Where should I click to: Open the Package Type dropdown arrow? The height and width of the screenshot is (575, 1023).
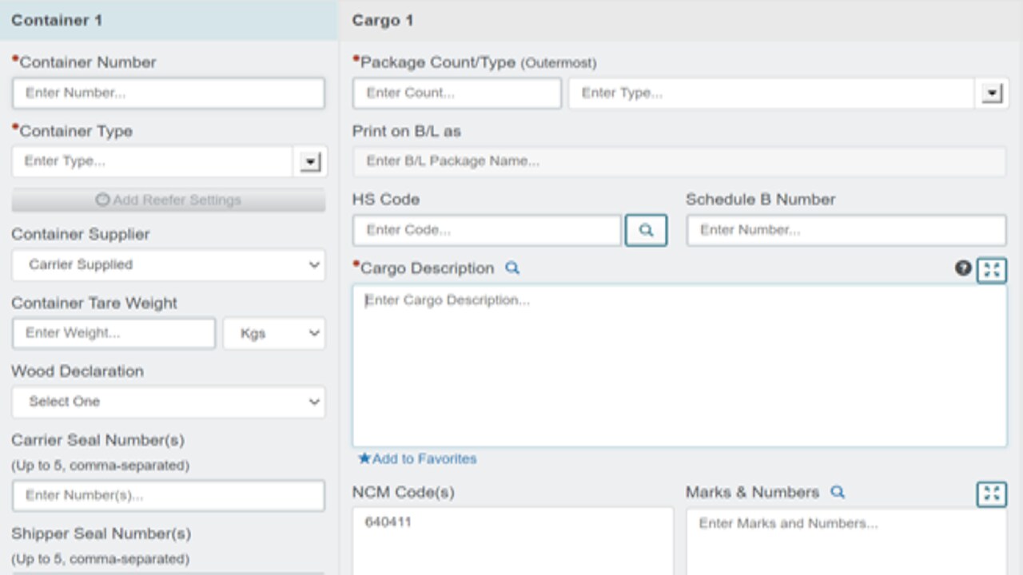click(992, 93)
